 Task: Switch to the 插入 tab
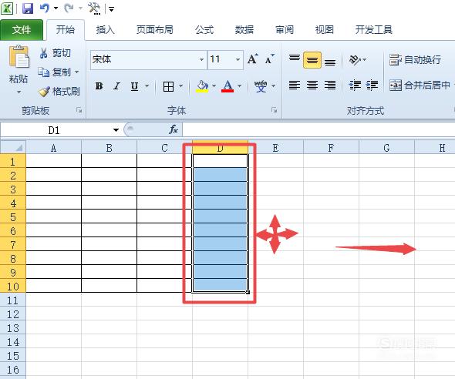click(106, 29)
